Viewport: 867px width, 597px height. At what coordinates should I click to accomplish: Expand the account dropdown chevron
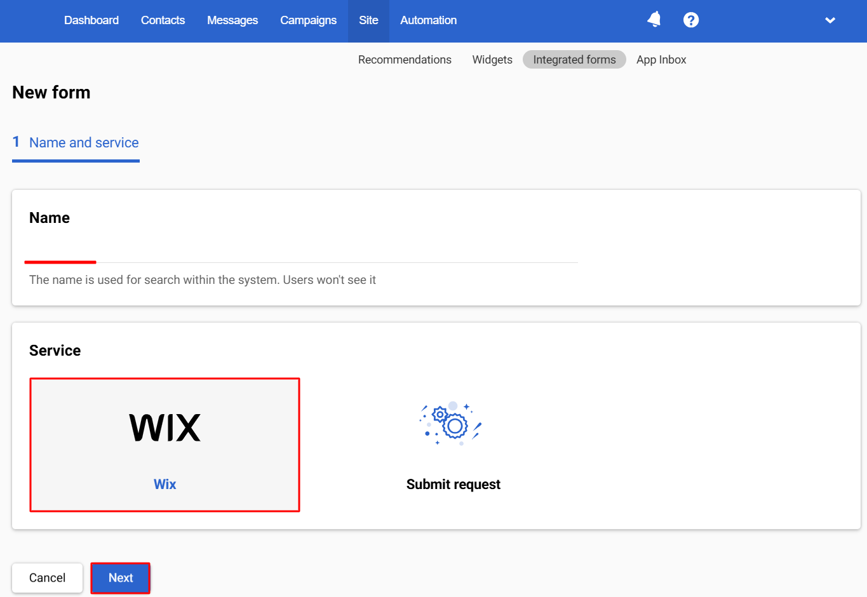coord(830,20)
